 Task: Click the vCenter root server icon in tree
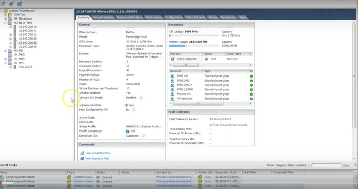point(6,10)
